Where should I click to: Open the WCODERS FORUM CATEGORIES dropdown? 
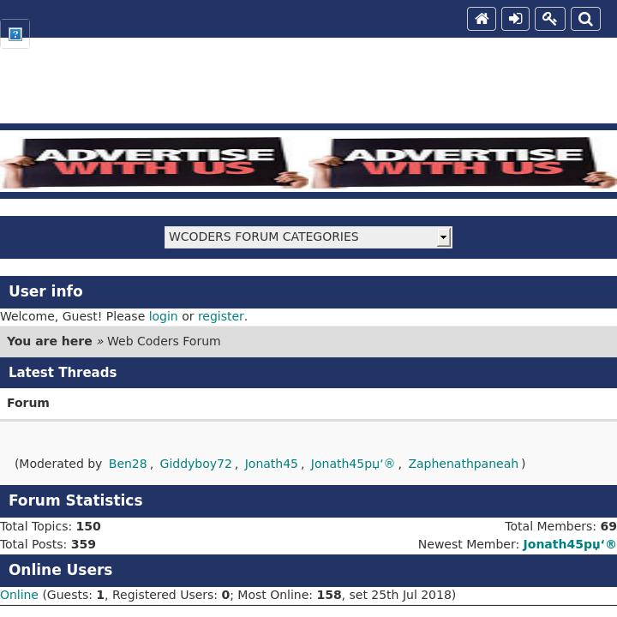coord(300,237)
